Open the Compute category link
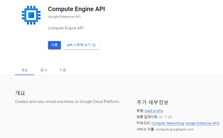The height and width of the screenshot is (138, 223). tap(158, 123)
